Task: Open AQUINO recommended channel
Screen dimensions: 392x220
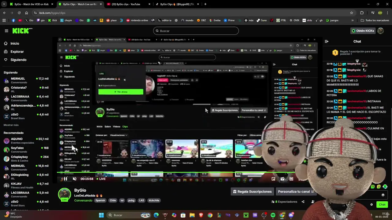Action: tap(26, 141)
